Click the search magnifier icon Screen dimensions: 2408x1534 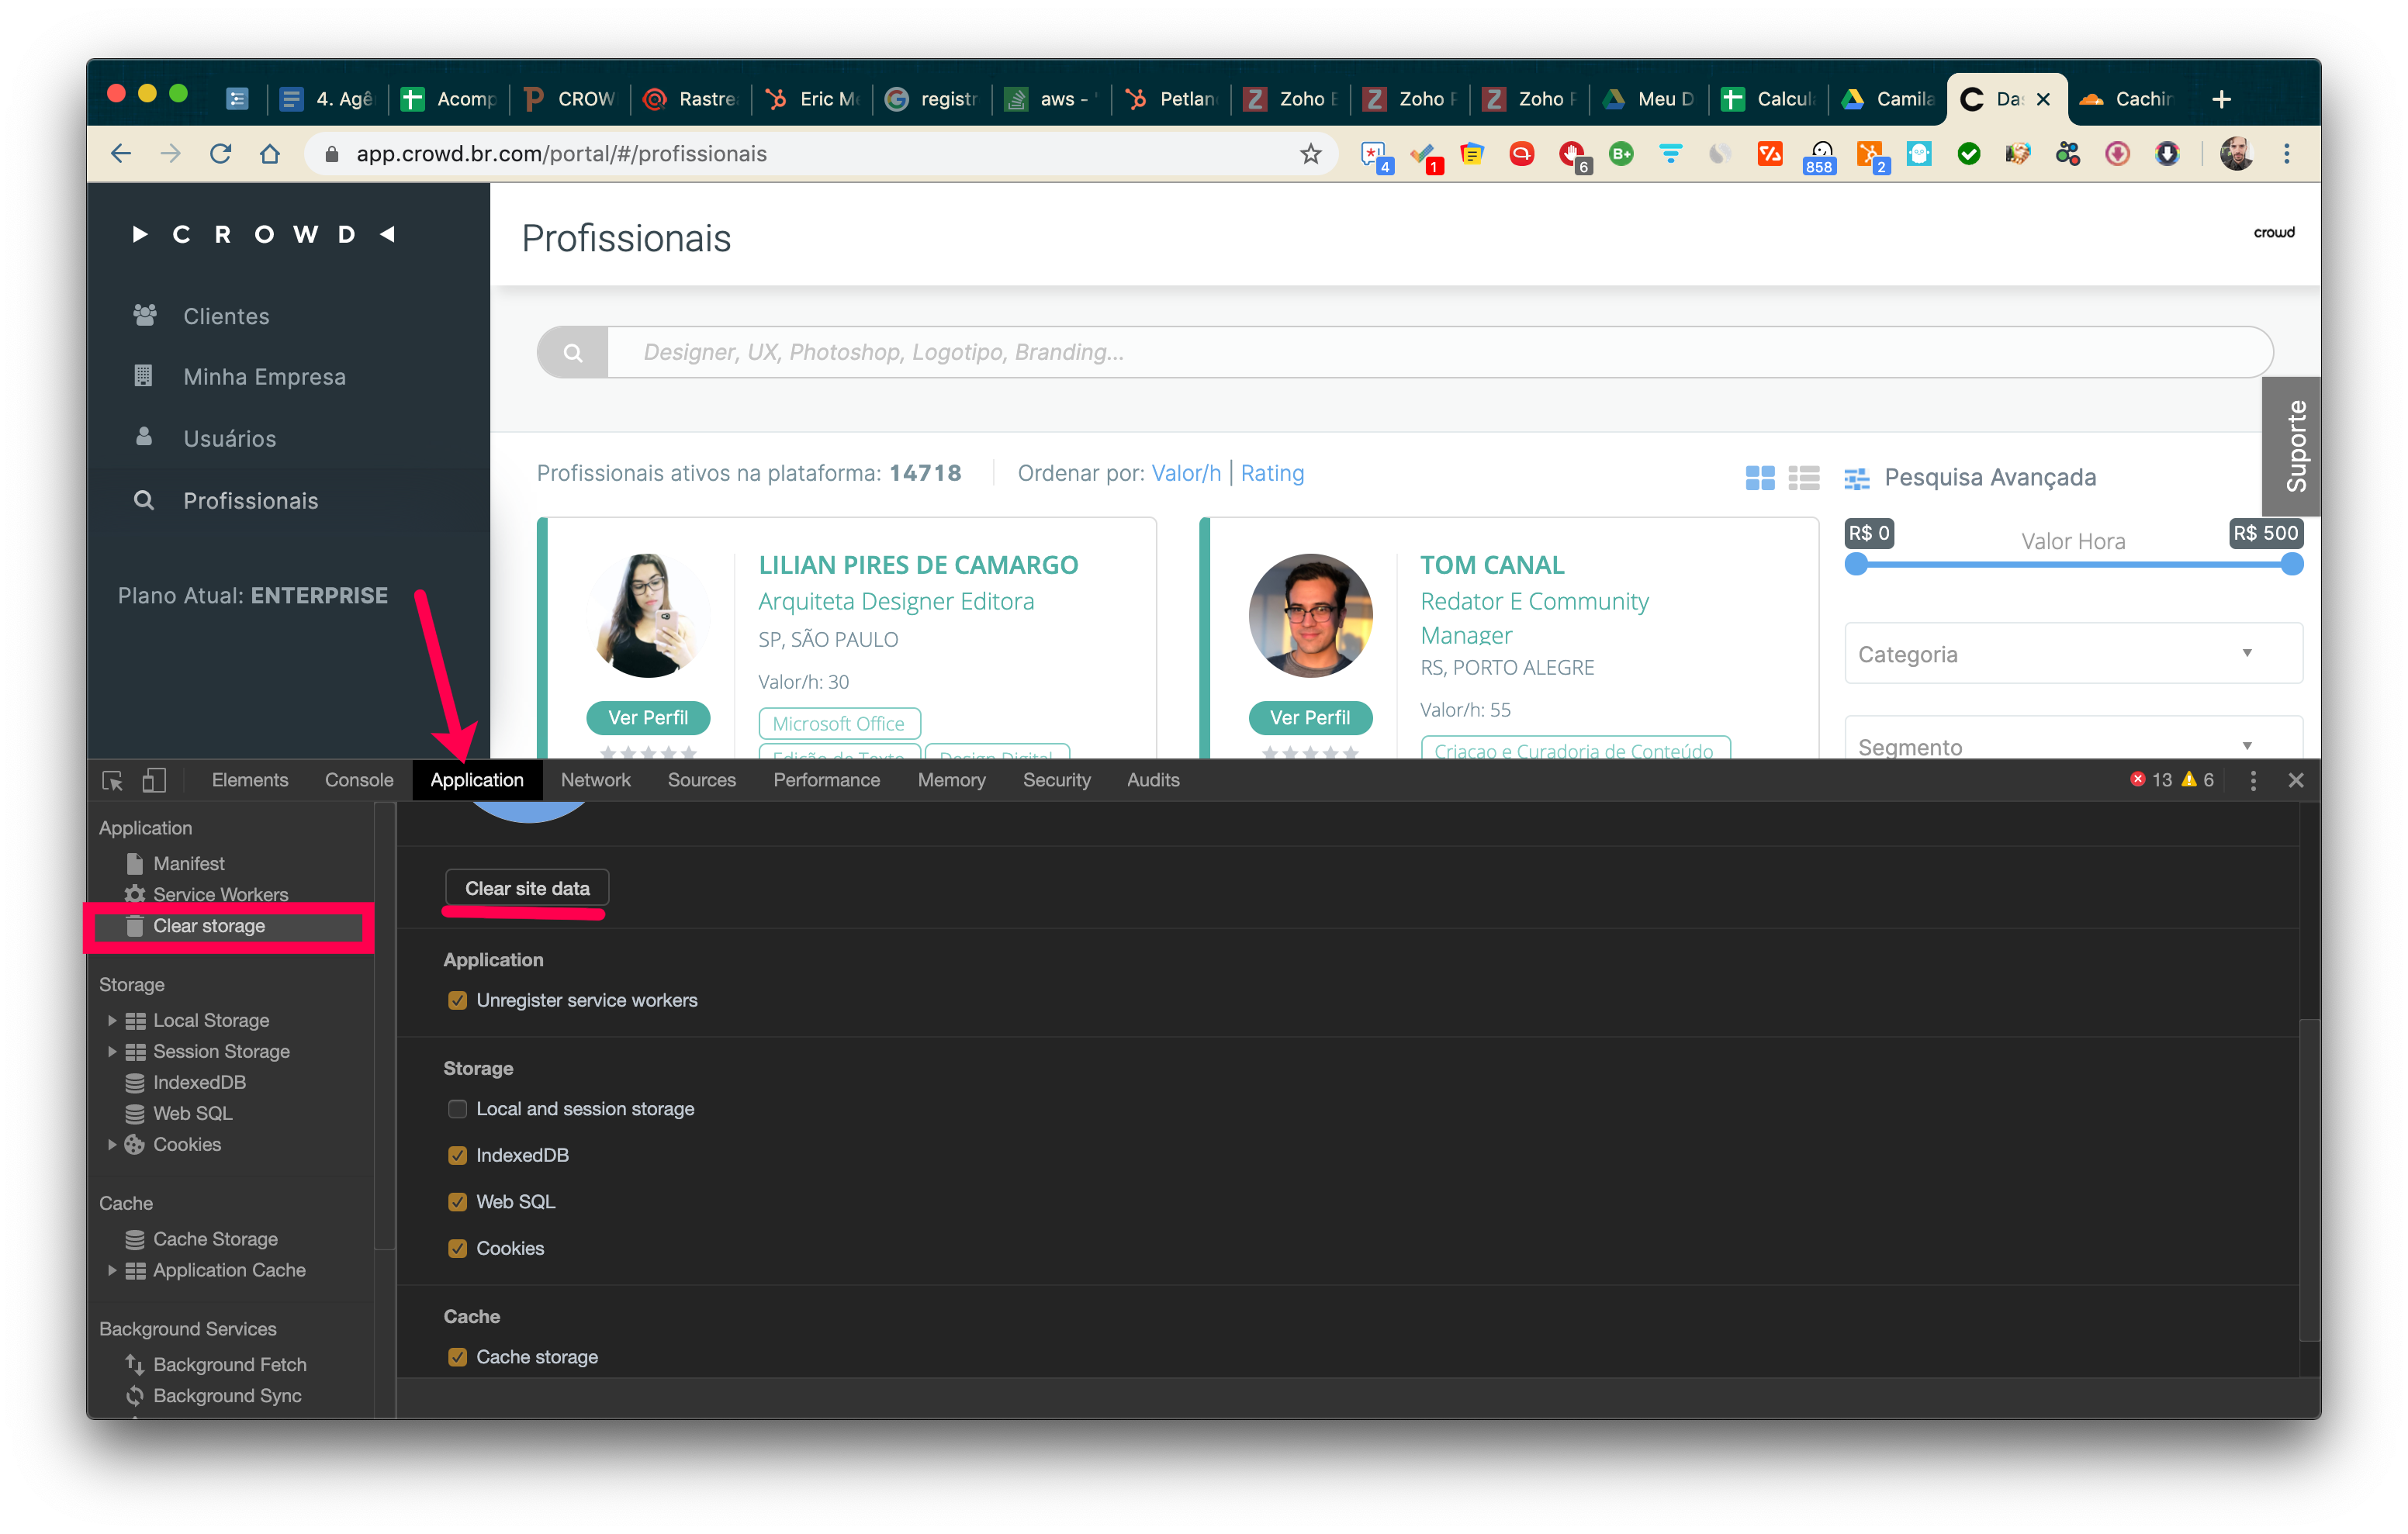pyautogui.click(x=573, y=353)
